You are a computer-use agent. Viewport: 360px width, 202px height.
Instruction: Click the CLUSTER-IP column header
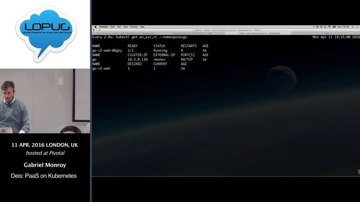(137, 55)
